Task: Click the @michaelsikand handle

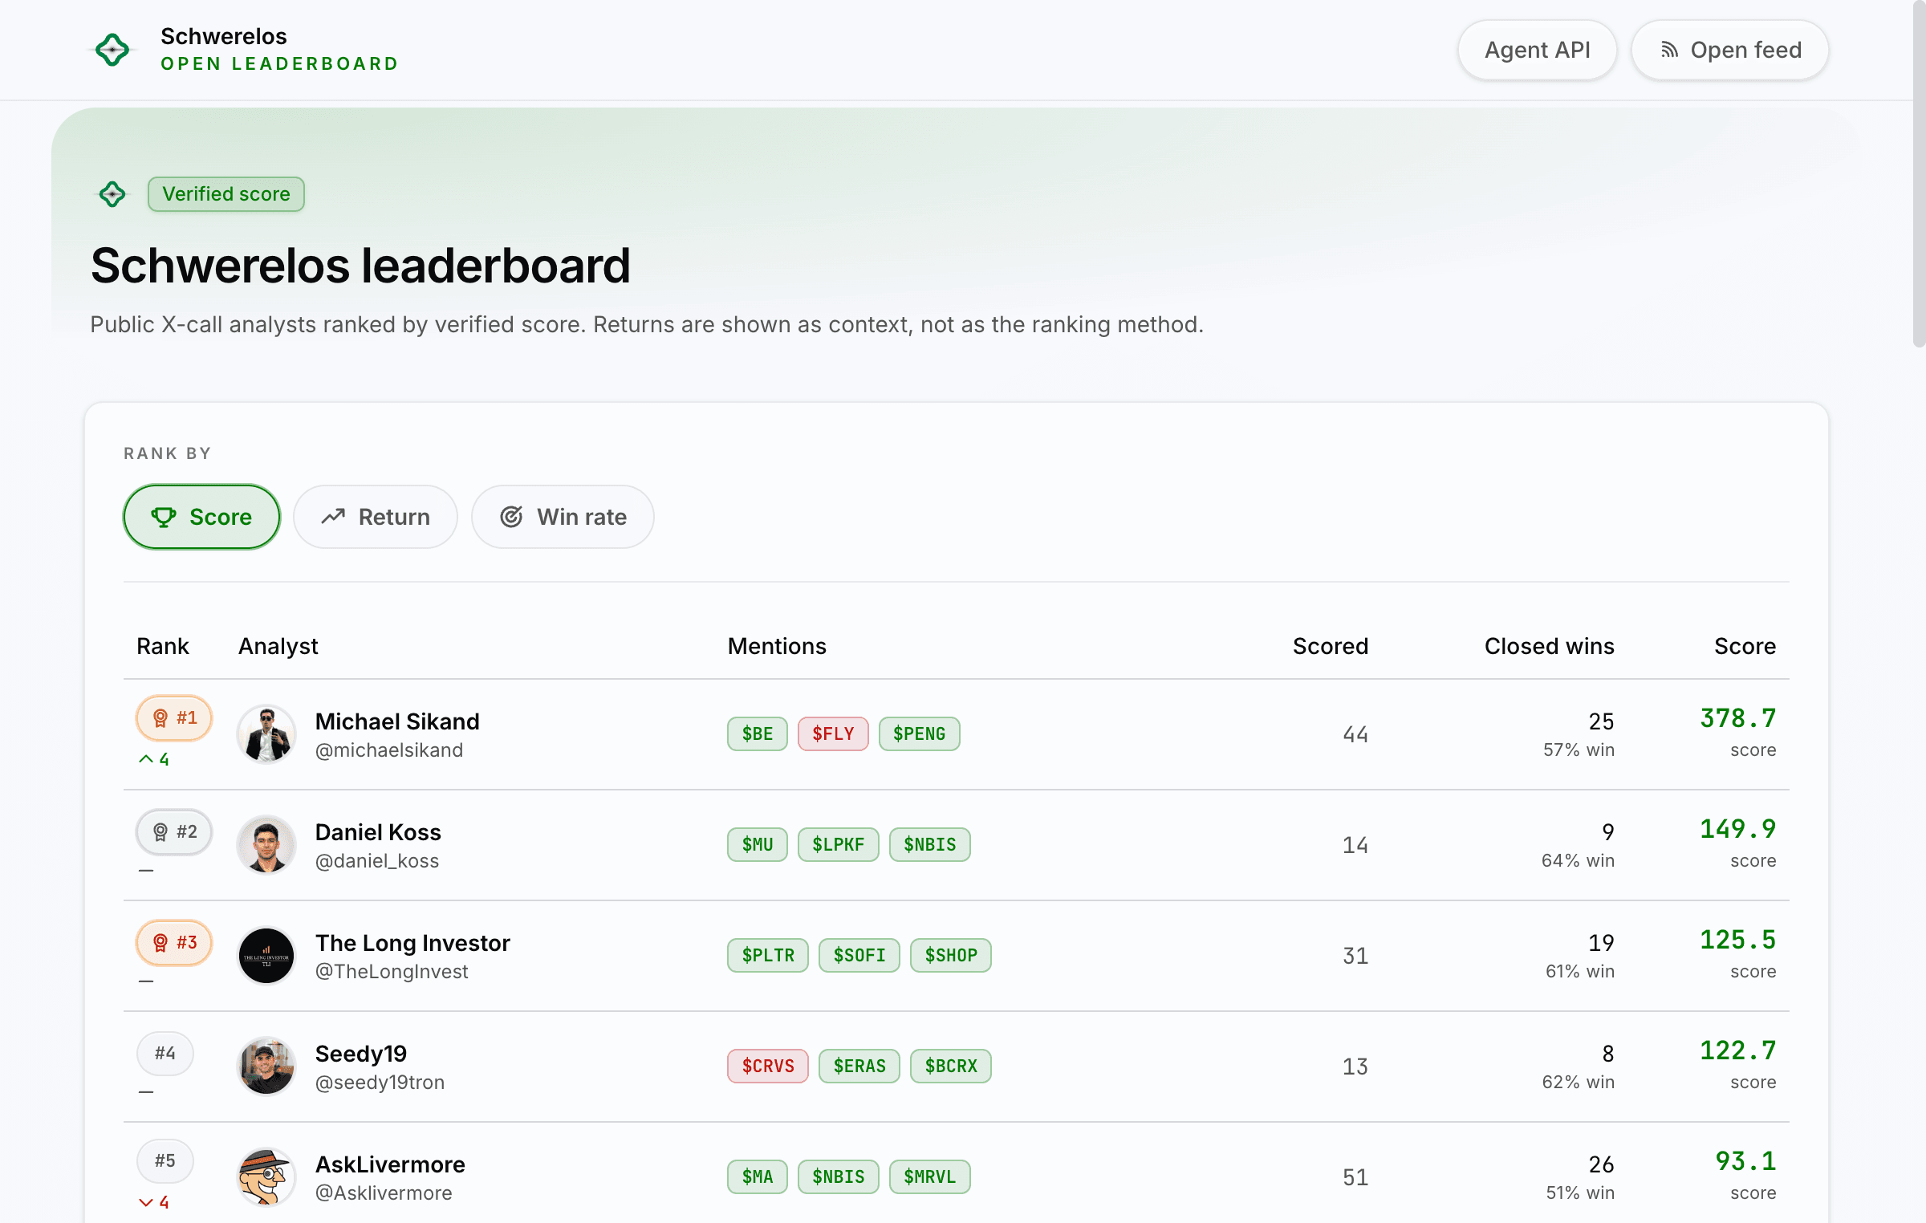Action: click(389, 750)
